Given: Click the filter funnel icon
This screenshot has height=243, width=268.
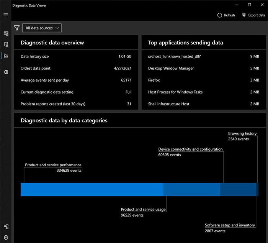Looking at the screenshot, I should point(17,28).
